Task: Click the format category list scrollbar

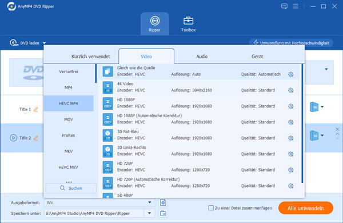Action: point(95,73)
